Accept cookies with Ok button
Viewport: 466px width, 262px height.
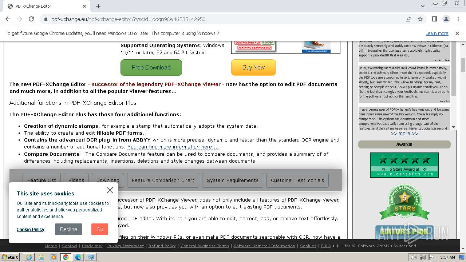point(100,229)
